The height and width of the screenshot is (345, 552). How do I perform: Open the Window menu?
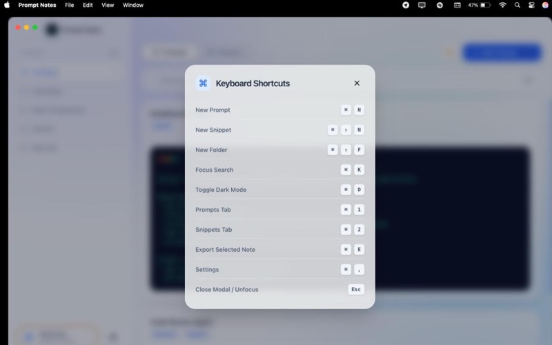point(133,5)
